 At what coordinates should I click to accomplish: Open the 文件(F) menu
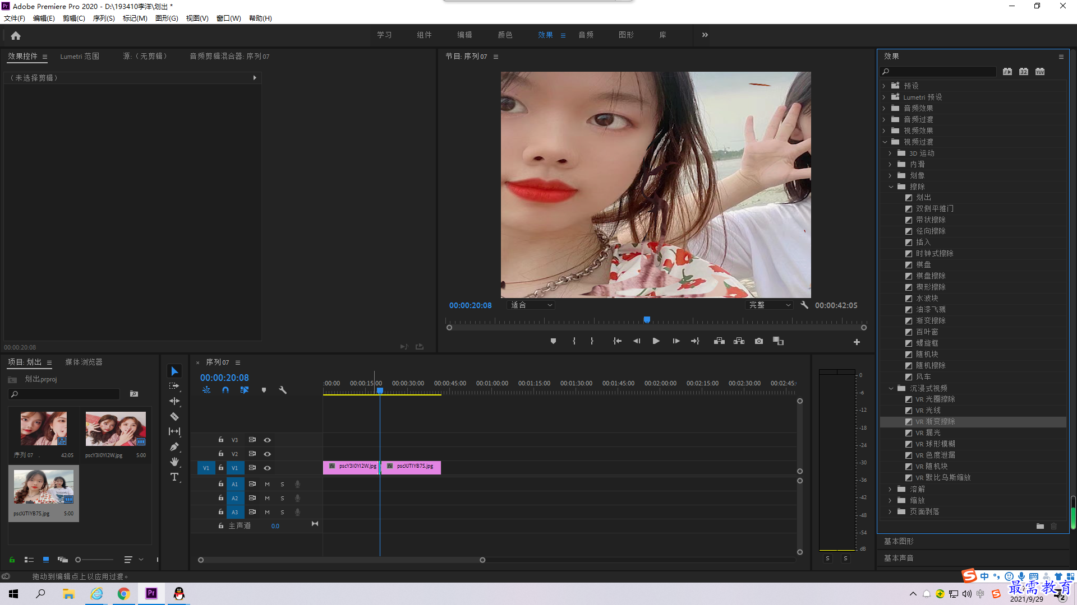[x=15, y=18]
